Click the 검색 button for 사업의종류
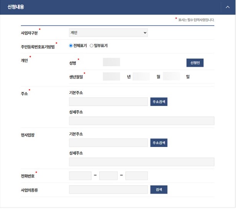The image size is (236, 209). pos(159,189)
